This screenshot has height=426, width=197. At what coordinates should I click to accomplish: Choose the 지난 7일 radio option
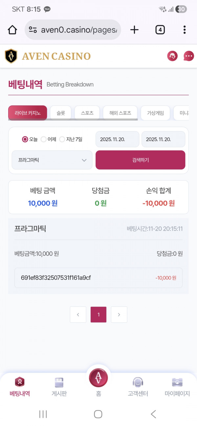[62, 139]
